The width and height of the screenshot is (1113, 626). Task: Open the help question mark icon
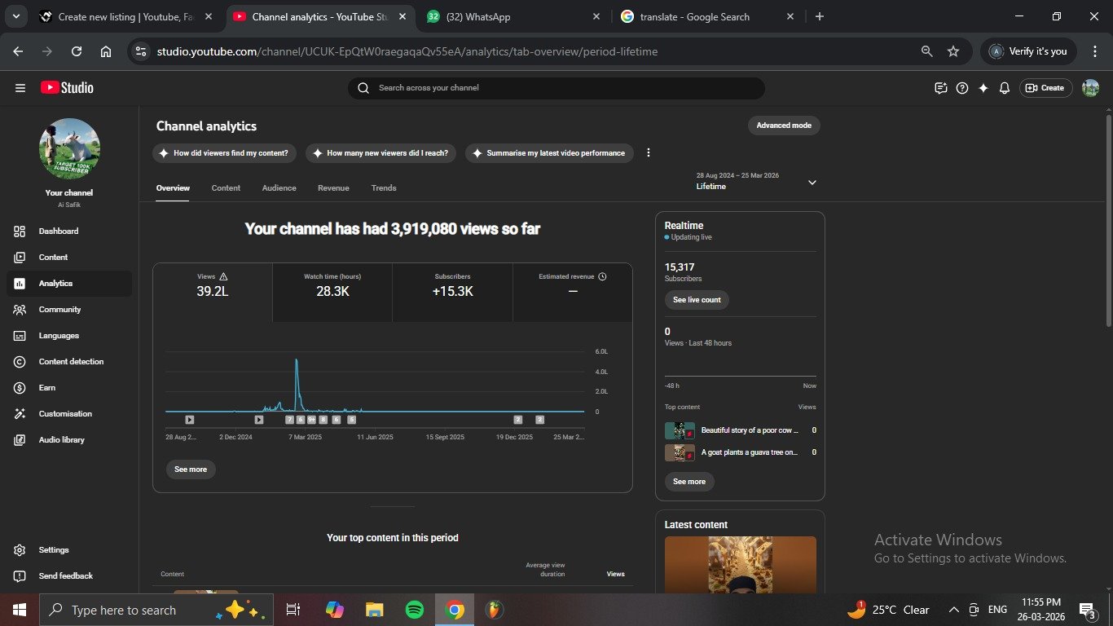click(962, 88)
